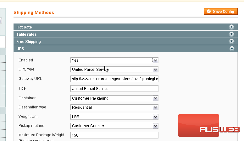Click the Title text field
This screenshot has width=244, height=141.
114,89
